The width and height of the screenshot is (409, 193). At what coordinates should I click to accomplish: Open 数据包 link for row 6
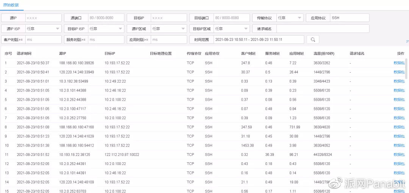[399, 109]
